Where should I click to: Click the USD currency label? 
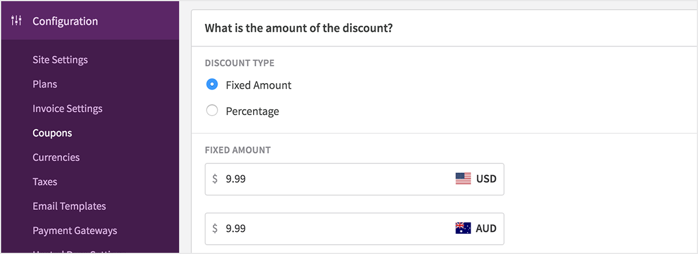(x=486, y=179)
